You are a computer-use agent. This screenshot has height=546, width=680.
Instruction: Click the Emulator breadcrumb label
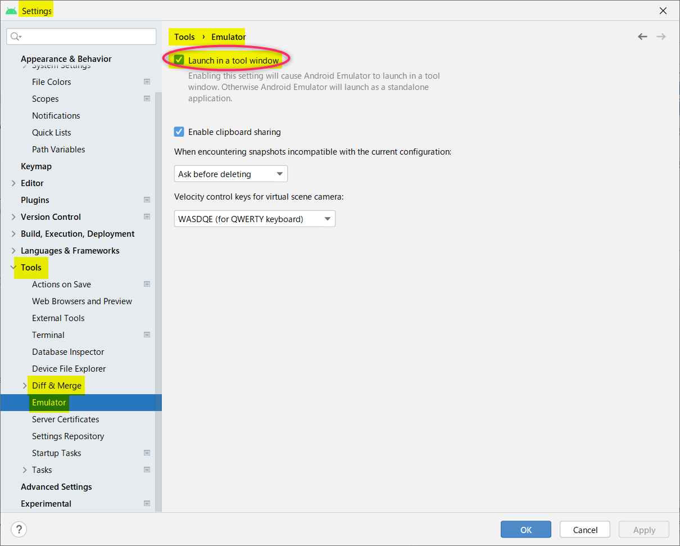pyautogui.click(x=228, y=37)
